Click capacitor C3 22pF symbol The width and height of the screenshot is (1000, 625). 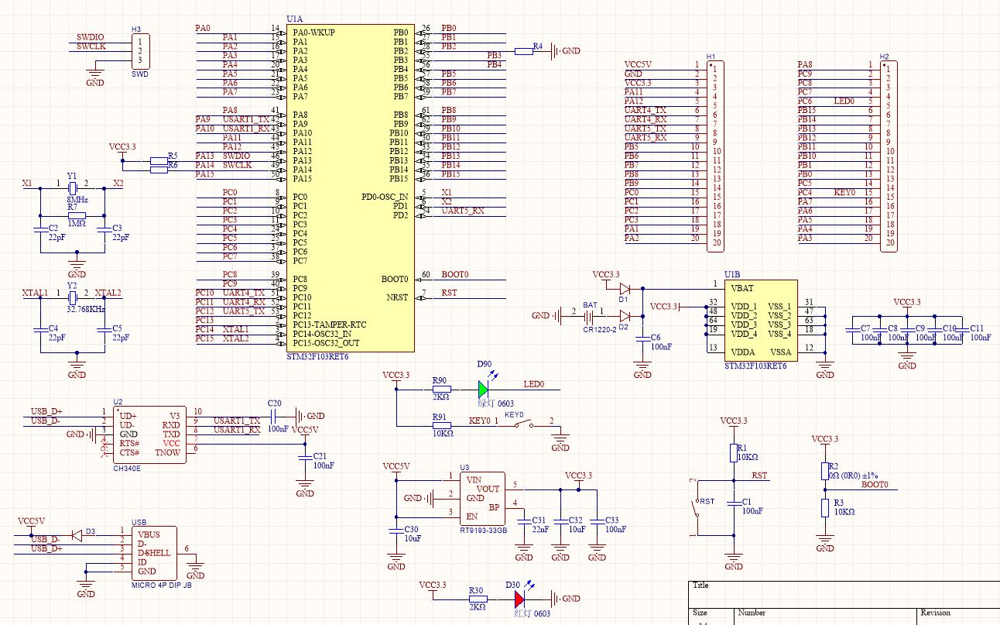pos(104,229)
